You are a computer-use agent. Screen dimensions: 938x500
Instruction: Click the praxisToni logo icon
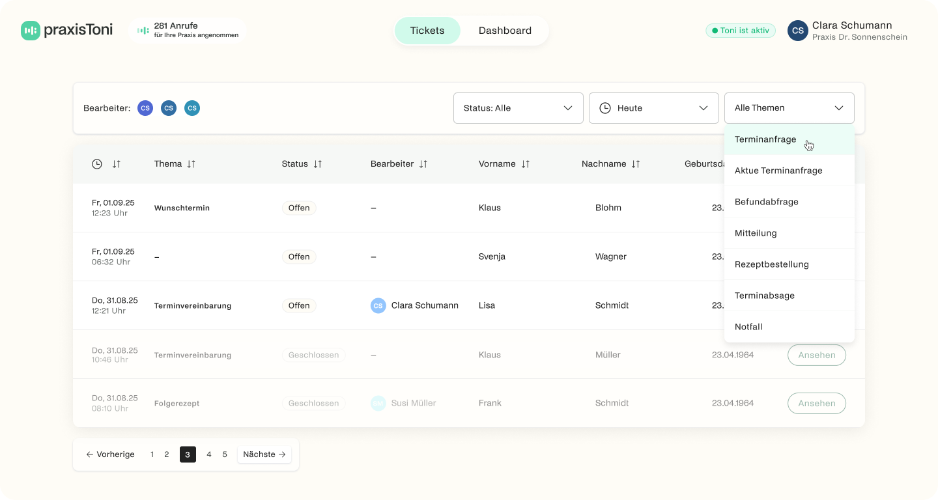30,31
